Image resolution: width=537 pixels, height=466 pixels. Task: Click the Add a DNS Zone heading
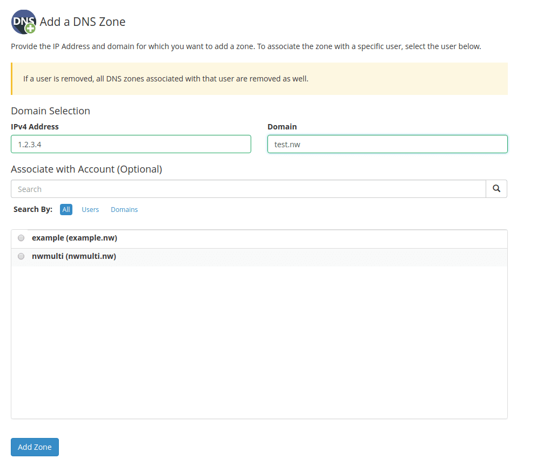83,22
